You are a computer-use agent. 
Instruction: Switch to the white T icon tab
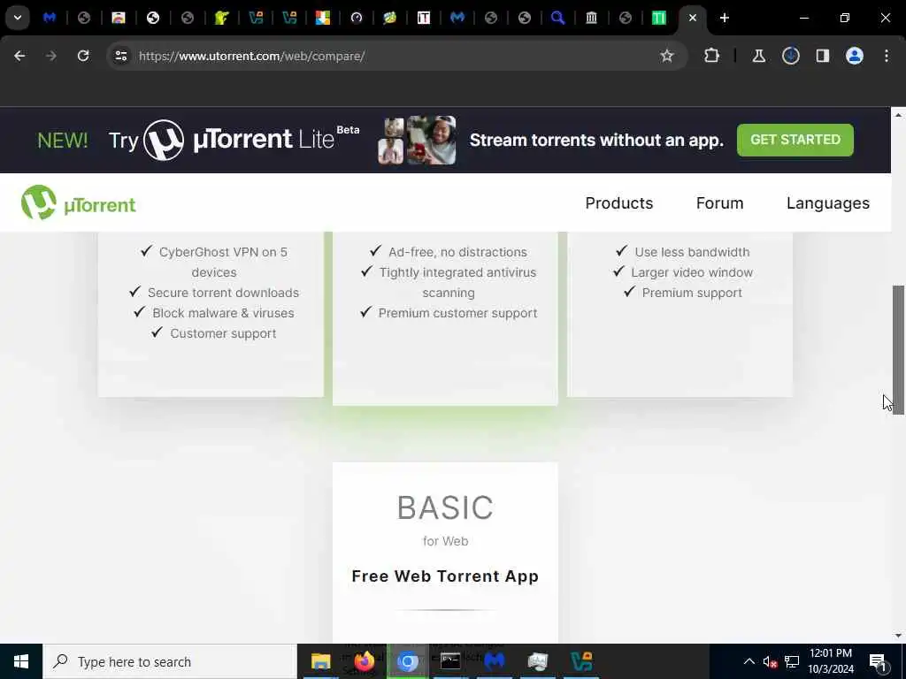[x=424, y=18]
